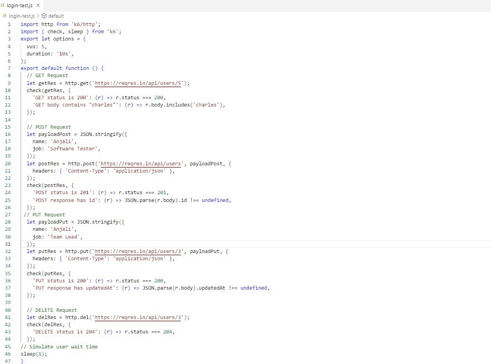Click '// Simulate user wait time' comment
This screenshot has width=491, height=364.
[x=59, y=347]
